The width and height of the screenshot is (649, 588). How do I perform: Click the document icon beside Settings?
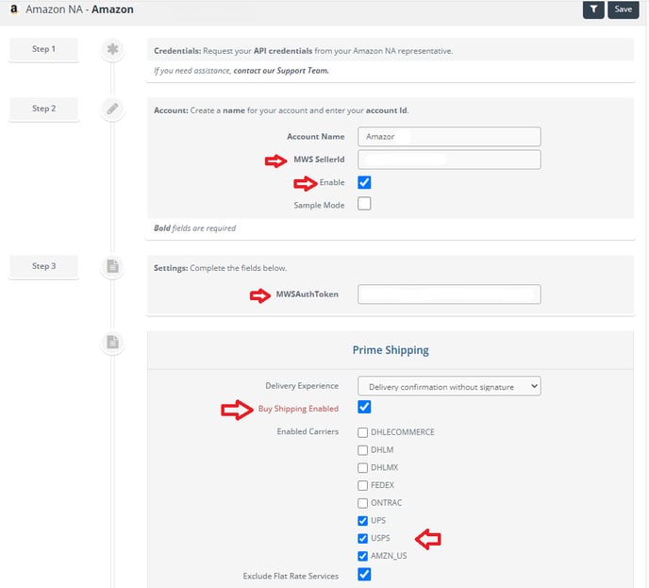point(112,266)
